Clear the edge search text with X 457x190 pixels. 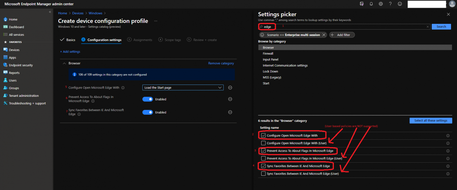428,27
